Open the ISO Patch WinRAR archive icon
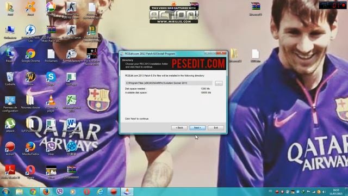348x196 pixels. coord(51,33)
